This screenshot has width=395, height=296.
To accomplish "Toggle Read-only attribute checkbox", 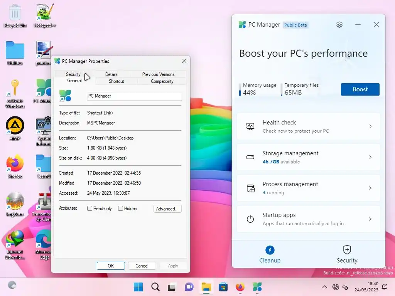I will (x=89, y=209).
